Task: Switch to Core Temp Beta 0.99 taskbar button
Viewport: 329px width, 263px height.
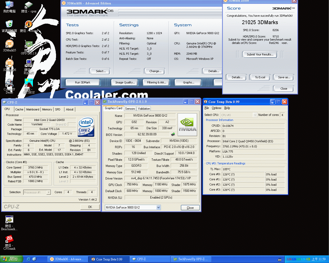Action: (x=108, y=259)
